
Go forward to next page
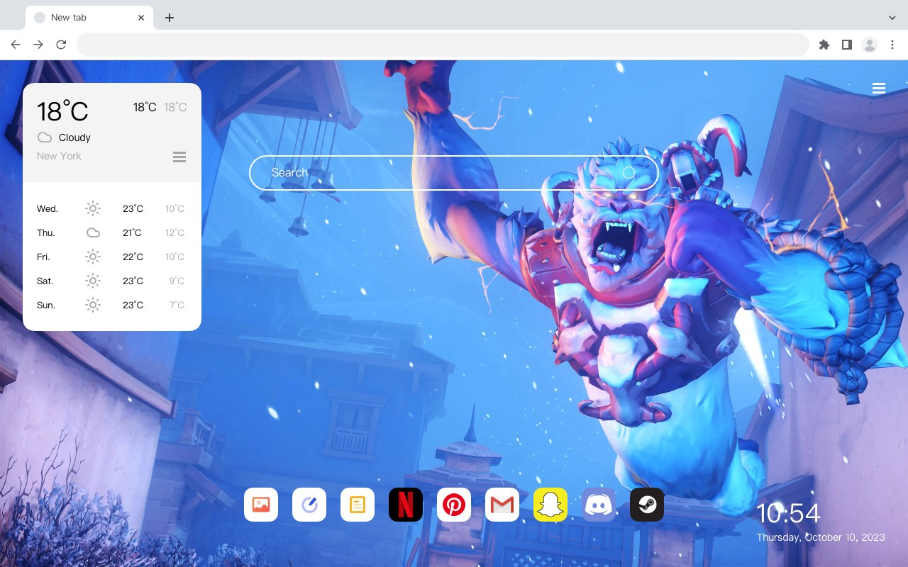[38, 45]
